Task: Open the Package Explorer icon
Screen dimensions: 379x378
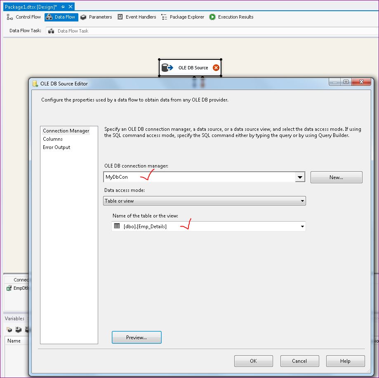Action: (164, 17)
